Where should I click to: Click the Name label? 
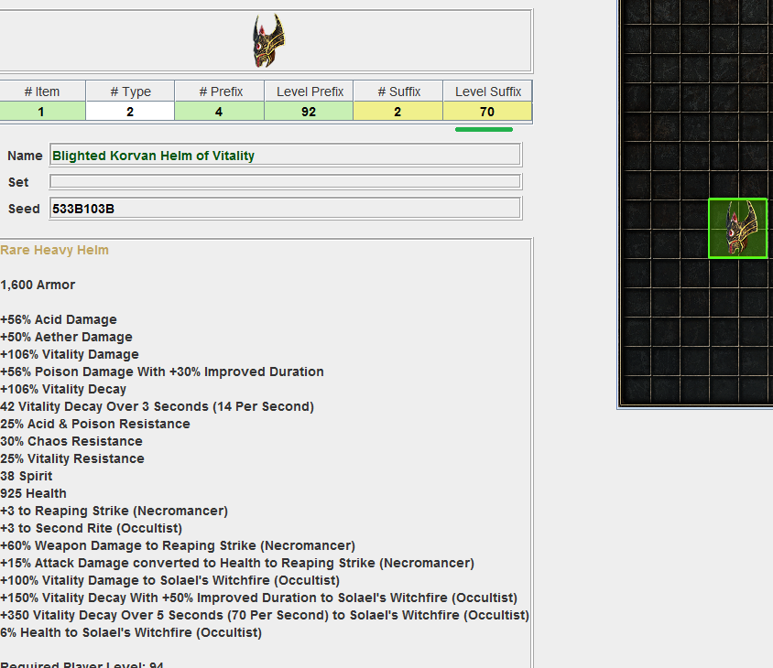(x=25, y=156)
